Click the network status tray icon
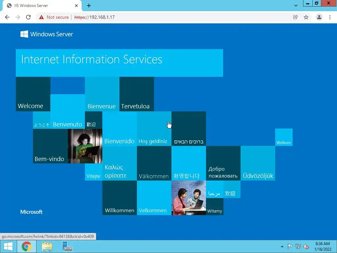Image resolution: width=337 pixels, height=253 pixels. coord(298,246)
